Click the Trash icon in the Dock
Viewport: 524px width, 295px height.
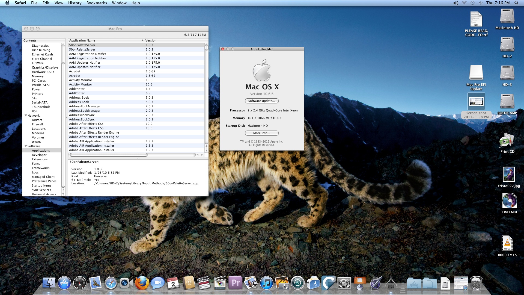[476, 283]
